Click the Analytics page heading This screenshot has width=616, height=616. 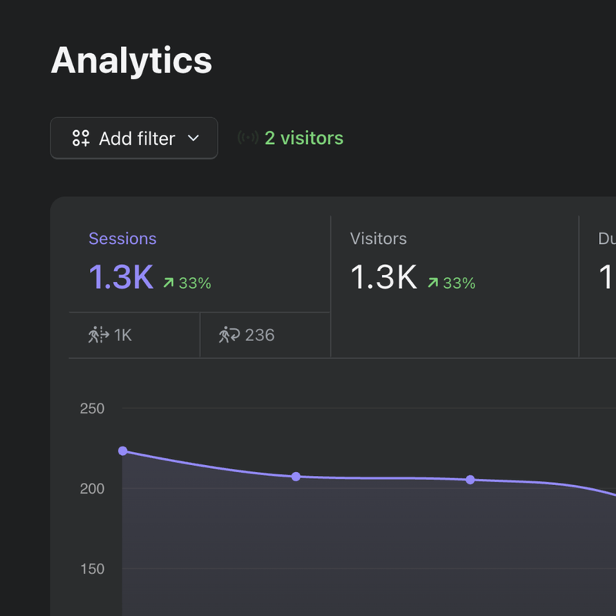(131, 60)
